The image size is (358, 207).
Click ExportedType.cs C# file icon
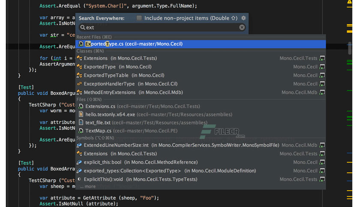[x=81, y=44]
